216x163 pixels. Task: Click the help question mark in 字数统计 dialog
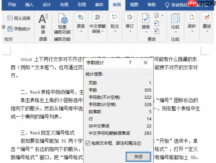130,63
